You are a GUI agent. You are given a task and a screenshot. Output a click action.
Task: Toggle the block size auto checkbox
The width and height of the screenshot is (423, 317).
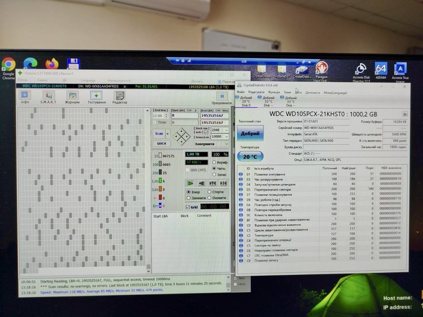click(x=206, y=132)
